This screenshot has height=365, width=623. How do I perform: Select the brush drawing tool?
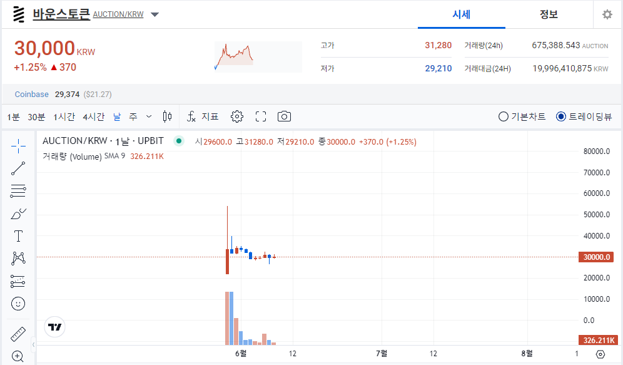pos(18,213)
